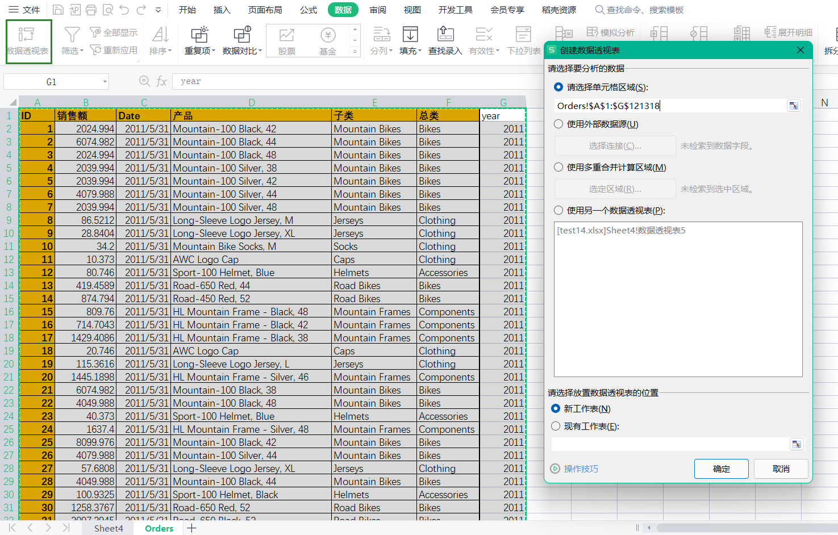Switch to the Sheet4 worksheet tab
The width and height of the screenshot is (838, 535).
click(109, 528)
